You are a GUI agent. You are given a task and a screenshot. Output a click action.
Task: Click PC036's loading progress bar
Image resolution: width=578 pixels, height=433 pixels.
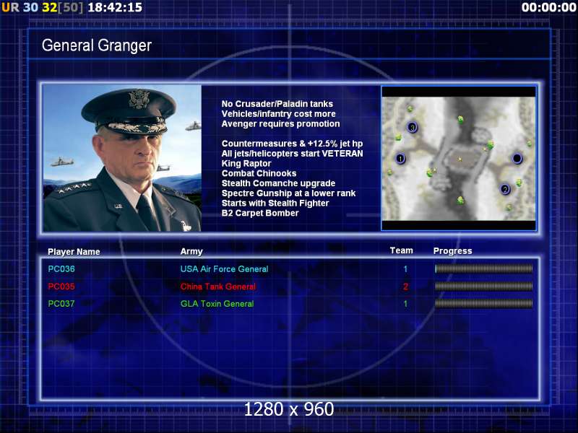pyautogui.click(x=483, y=268)
